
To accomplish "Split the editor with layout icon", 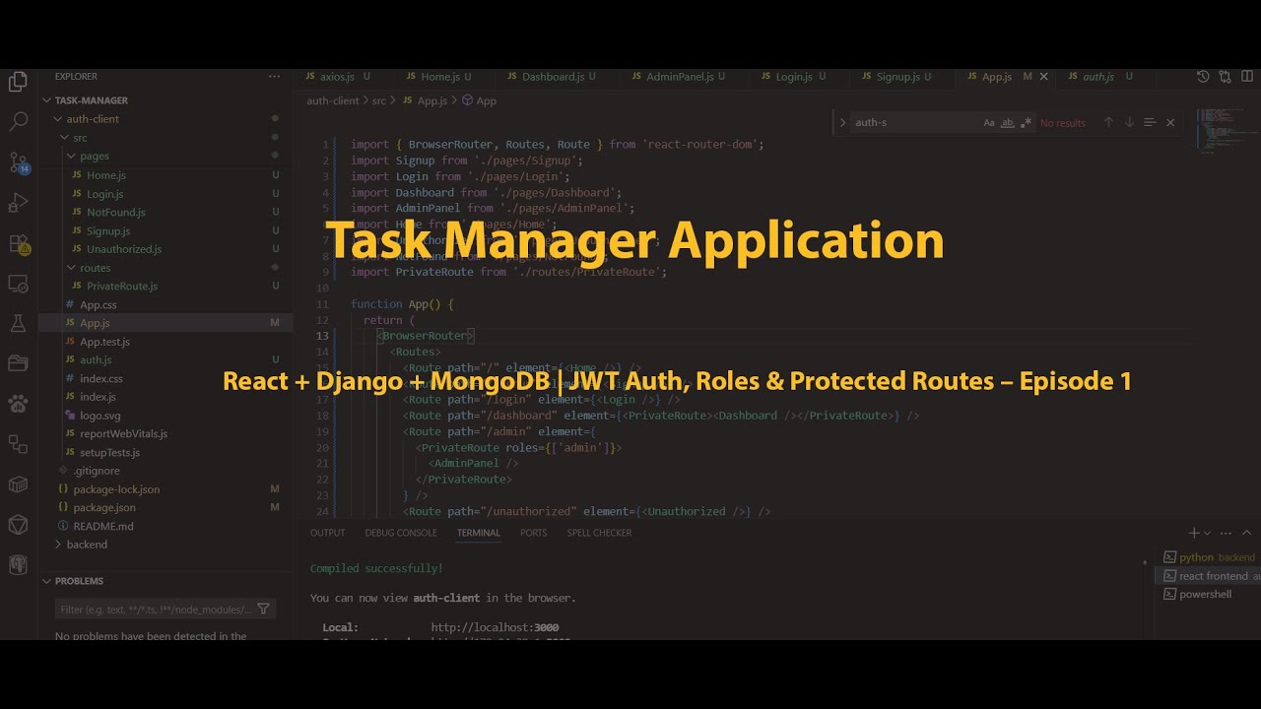I will [1246, 76].
